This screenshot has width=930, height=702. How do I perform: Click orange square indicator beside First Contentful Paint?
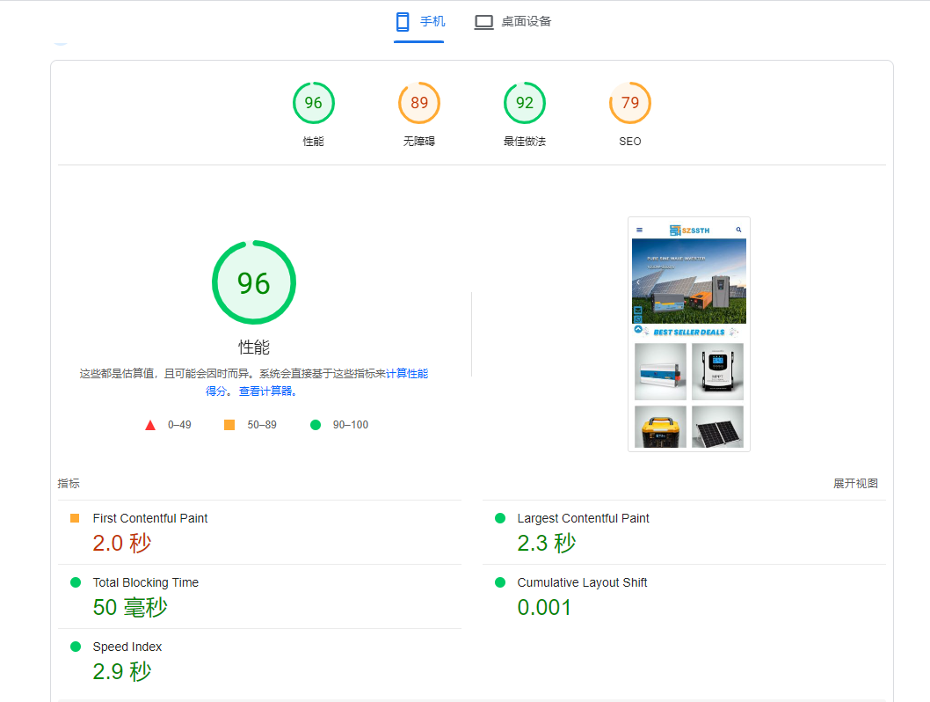77,518
